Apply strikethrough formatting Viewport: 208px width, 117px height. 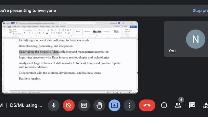tap(32, 33)
